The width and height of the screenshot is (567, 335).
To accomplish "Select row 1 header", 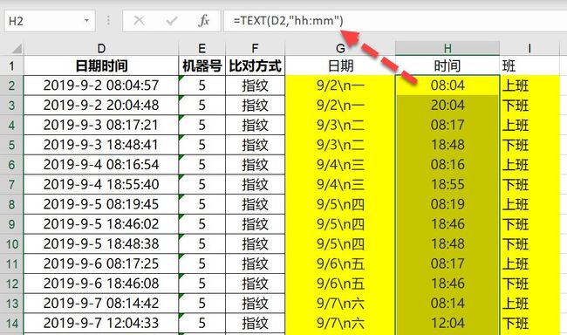I will 11,65.
